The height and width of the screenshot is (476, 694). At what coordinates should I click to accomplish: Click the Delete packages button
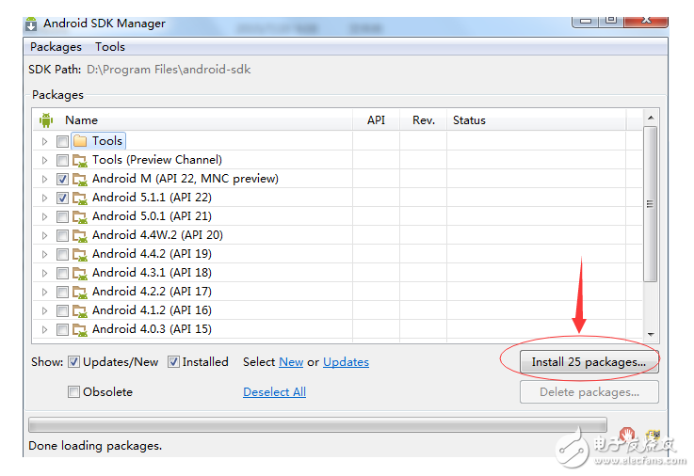[589, 392]
